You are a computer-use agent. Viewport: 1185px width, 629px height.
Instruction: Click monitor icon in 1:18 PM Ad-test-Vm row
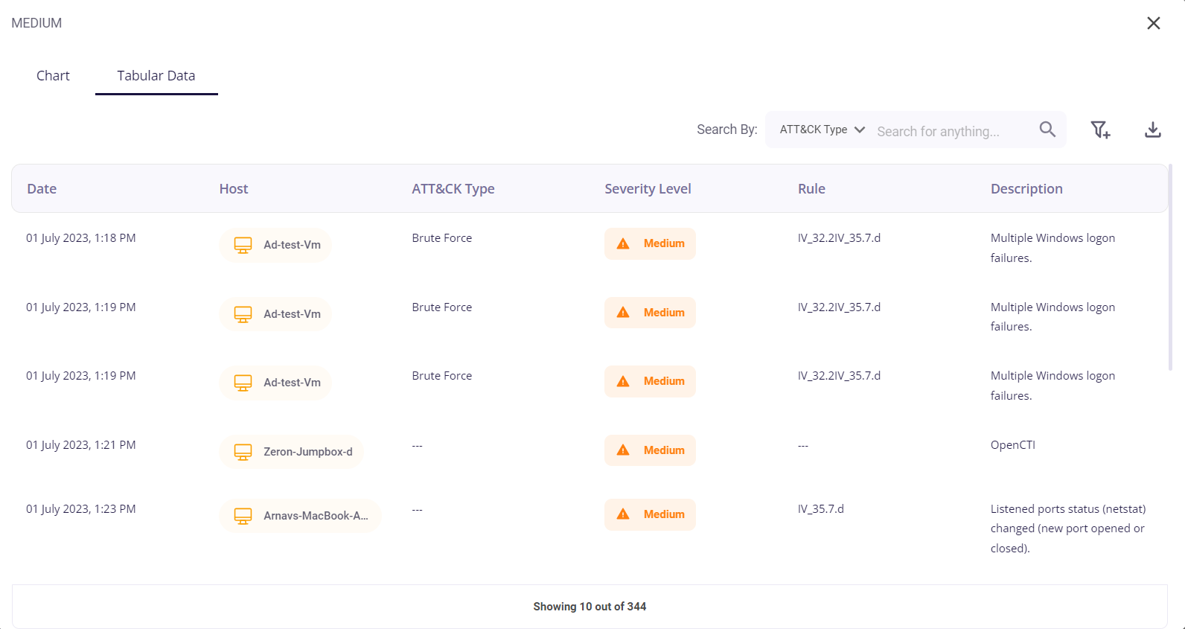pos(243,245)
